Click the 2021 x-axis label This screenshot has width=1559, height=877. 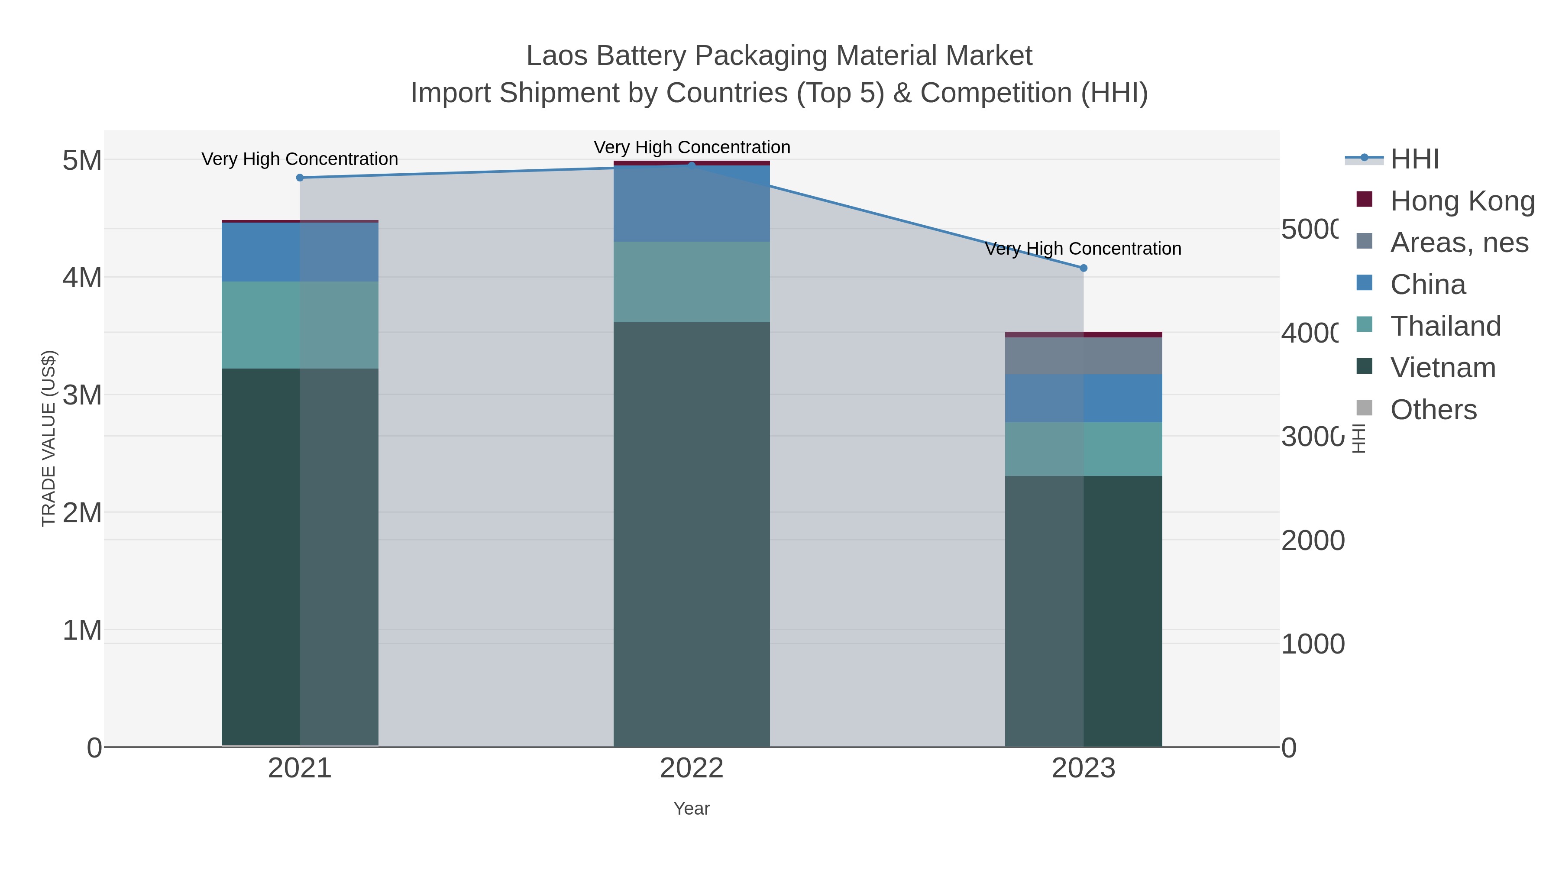click(300, 768)
